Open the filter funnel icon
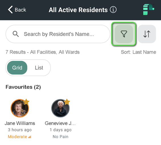The image size is (161, 145). [124, 34]
